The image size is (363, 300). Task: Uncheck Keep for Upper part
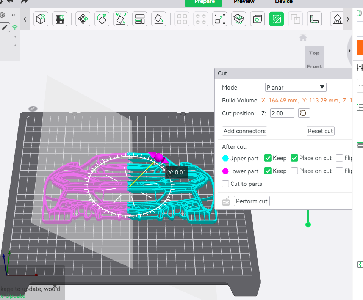(x=268, y=158)
